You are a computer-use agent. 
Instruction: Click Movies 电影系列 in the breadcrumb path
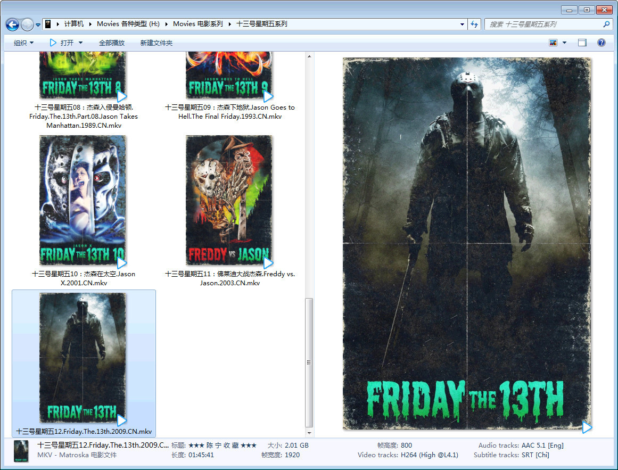pyautogui.click(x=198, y=24)
